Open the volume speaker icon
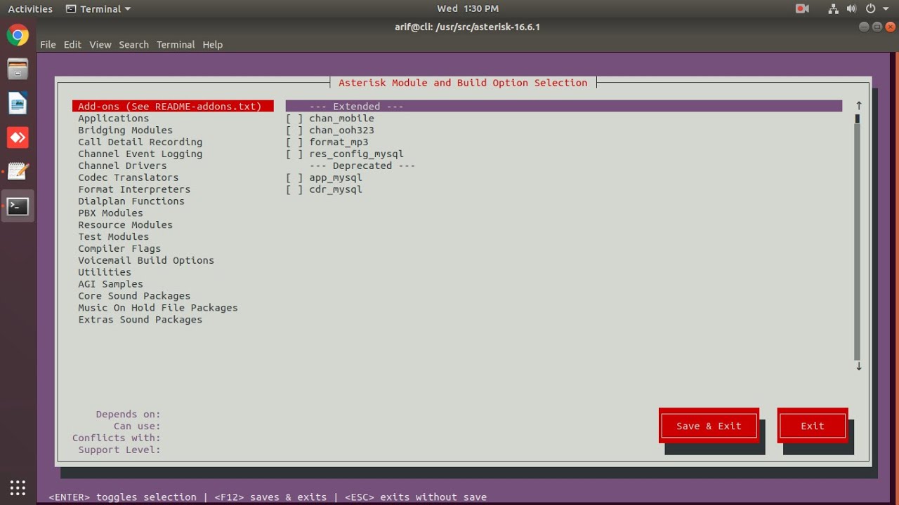 point(851,9)
